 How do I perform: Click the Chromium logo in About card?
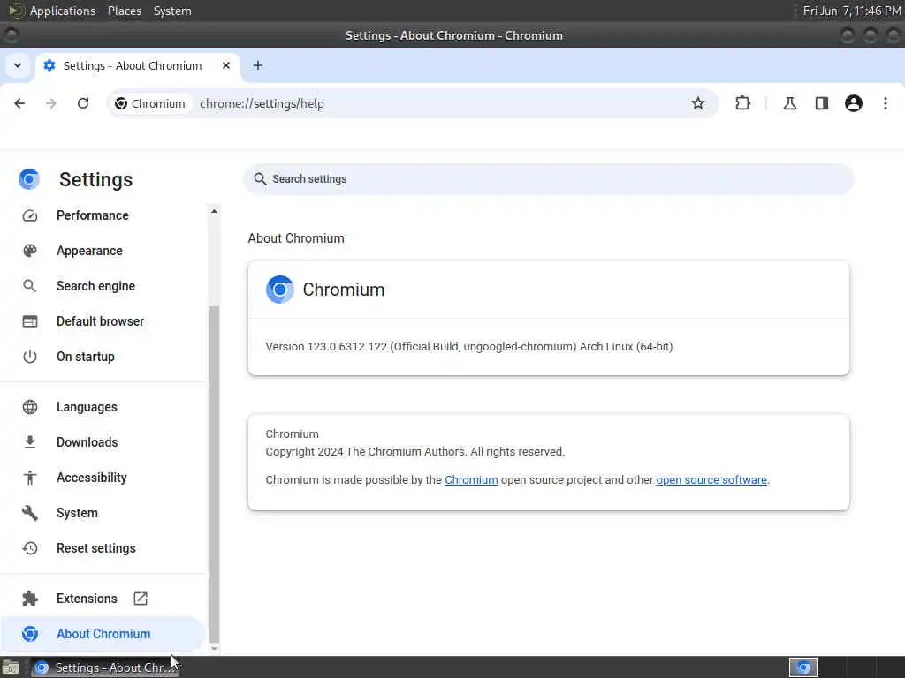pyautogui.click(x=280, y=290)
